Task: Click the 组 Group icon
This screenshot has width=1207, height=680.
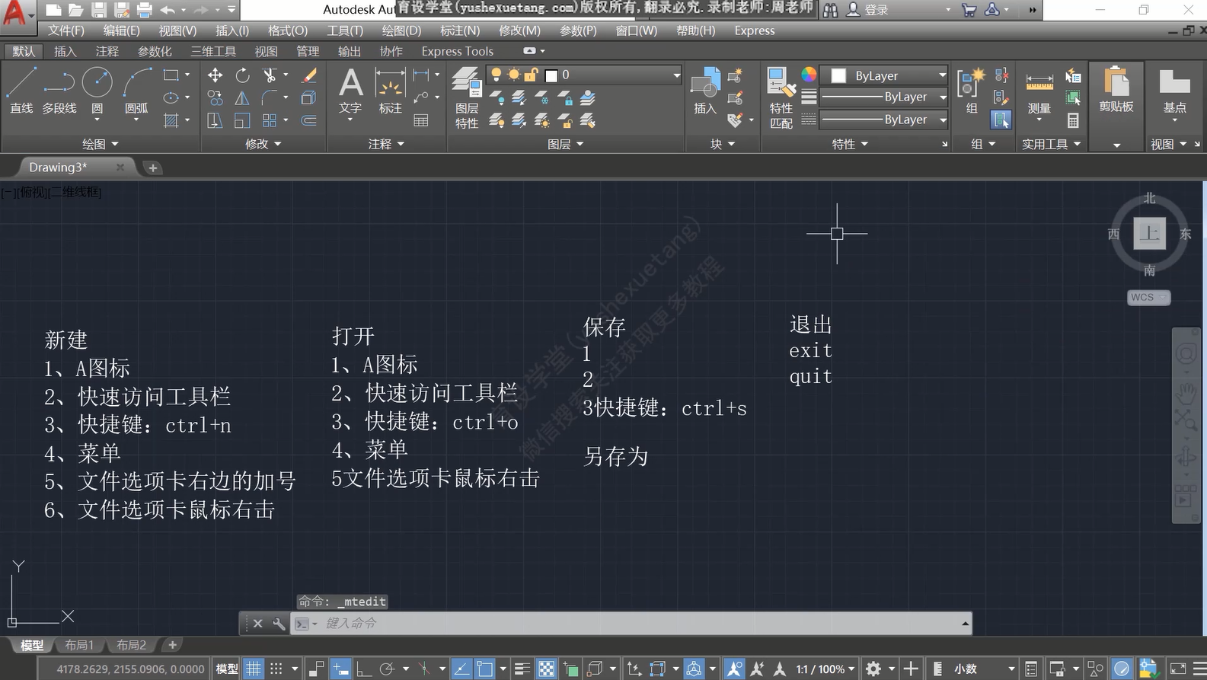Action: pyautogui.click(x=972, y=90)
